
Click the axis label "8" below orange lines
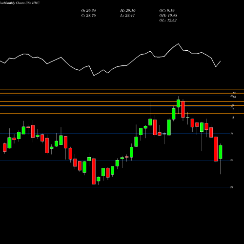[233, 118]
